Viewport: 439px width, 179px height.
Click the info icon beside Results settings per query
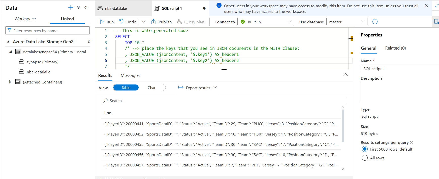412,143
